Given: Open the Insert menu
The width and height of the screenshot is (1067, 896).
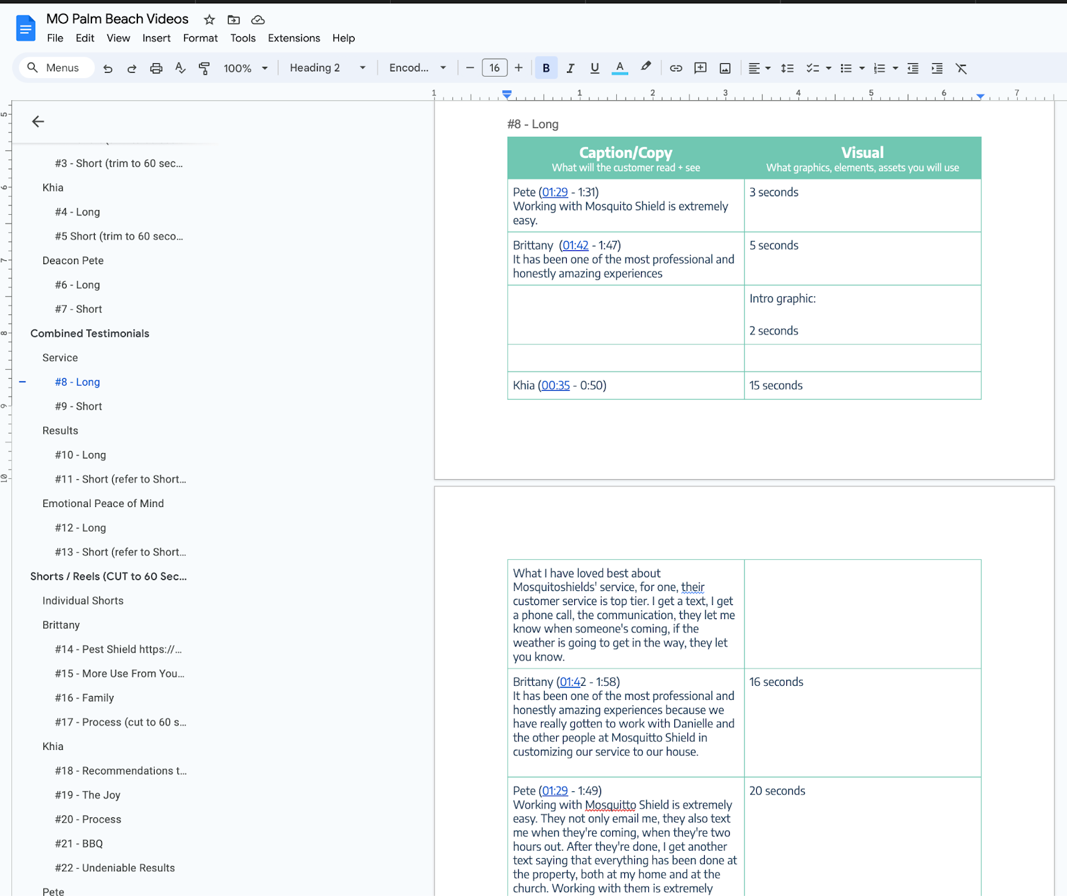Looking at the screenshot, I should pos(156,38).
